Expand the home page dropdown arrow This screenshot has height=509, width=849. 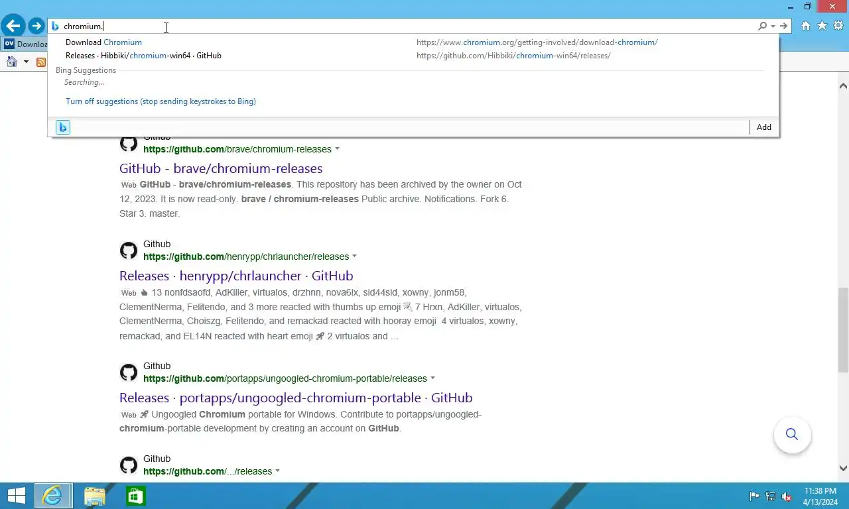pos(26,62)
